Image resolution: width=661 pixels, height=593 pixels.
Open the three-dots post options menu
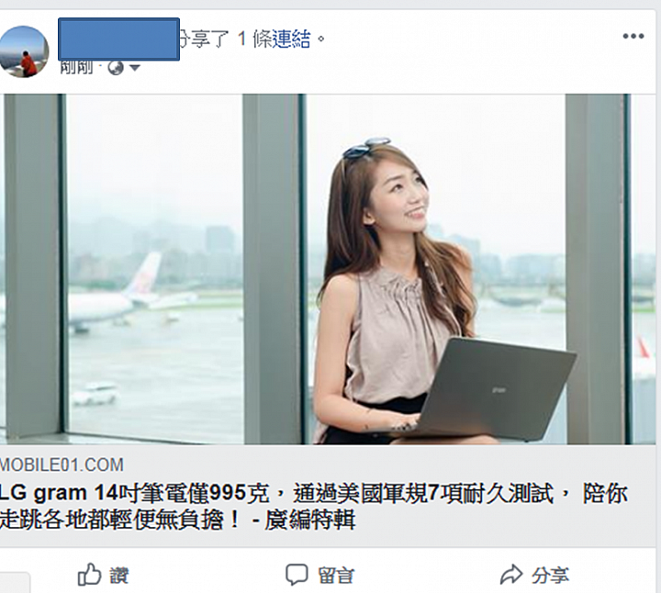633,36
